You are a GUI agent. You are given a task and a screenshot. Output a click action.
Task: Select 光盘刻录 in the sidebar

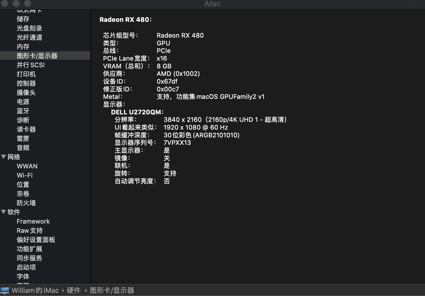(x=29, y=28)
